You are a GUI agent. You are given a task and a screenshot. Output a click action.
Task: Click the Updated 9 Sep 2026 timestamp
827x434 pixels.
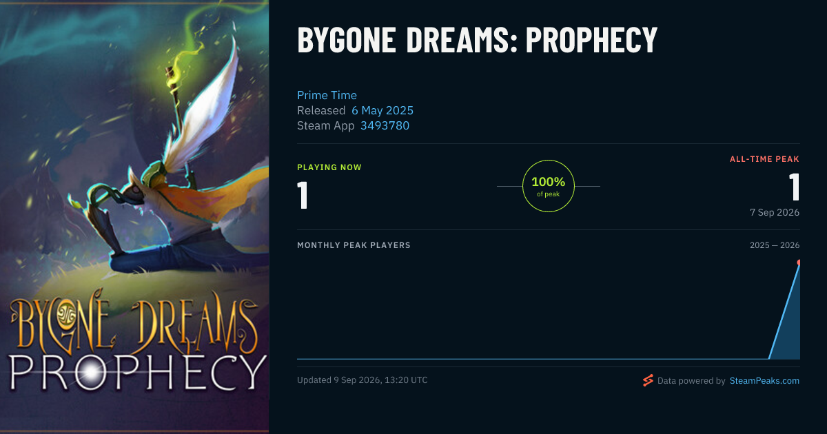(363, 380)
